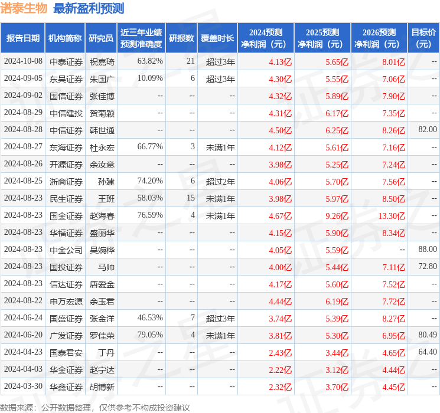Image resolution: width=440 pixels, height=413 pixels.
Task: Click the 9.26亿 forecast value
Action: click(337, 216)
